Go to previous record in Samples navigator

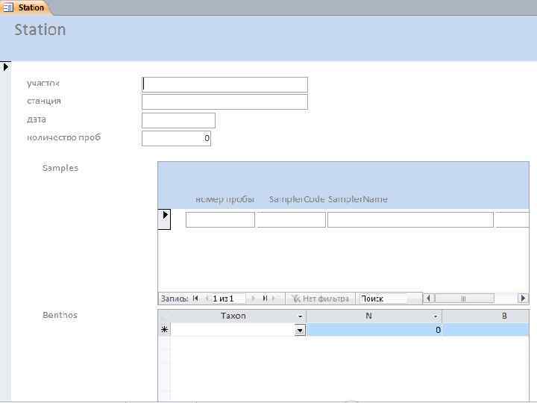click(x=206, y=299)
